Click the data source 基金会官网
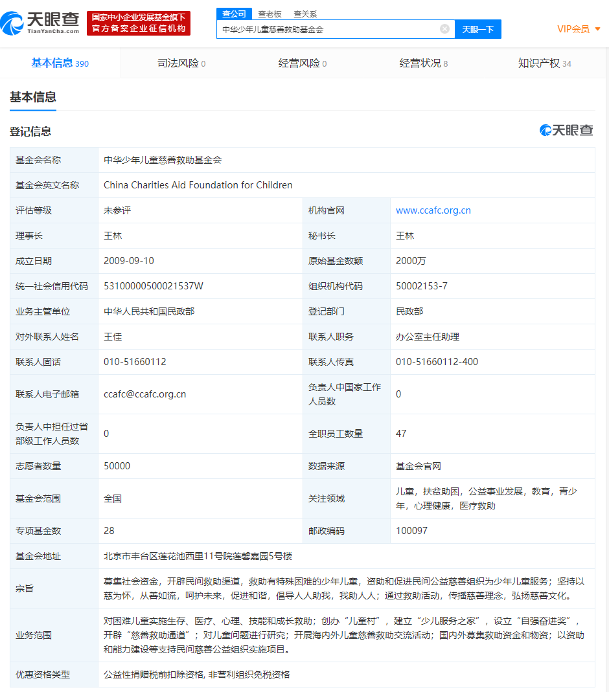609x692 pixels. pyautogui.click(x=419, y=466)
